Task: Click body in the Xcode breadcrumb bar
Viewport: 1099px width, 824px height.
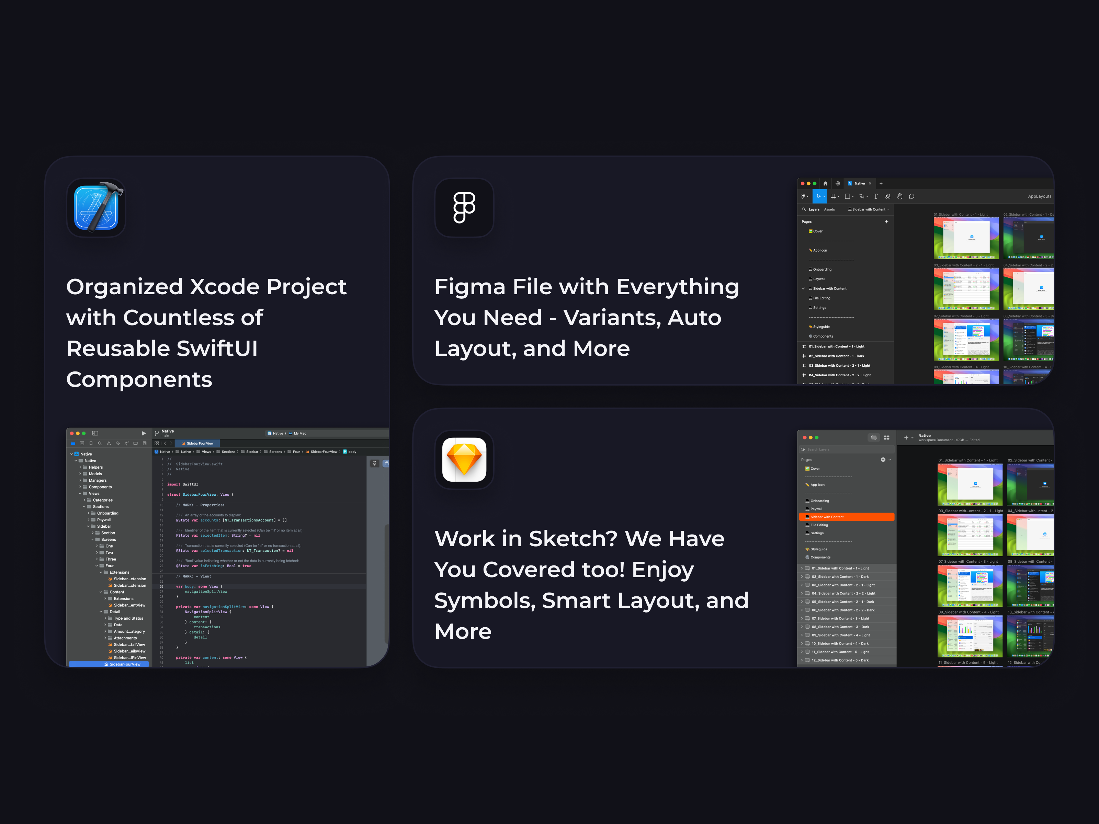Action: point(350,451)
